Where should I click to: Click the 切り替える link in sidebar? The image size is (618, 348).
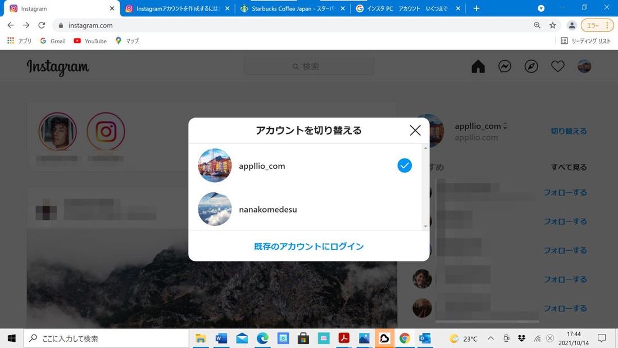pos(569,131)
